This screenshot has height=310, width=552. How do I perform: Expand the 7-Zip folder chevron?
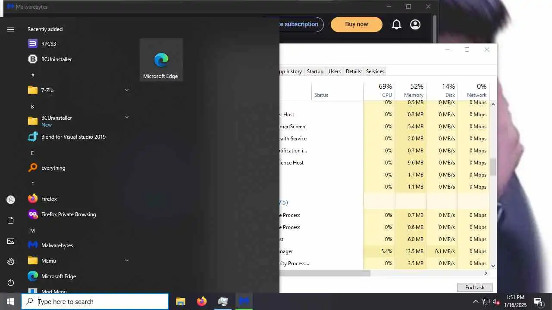click(127, 90)
